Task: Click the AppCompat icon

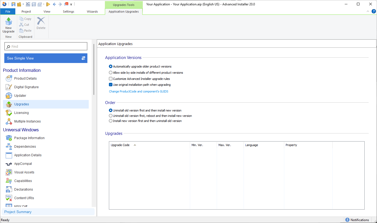Action: click(x=9, y=164)
